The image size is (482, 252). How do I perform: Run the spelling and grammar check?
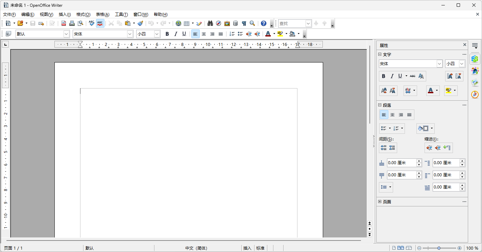pyautogui.click(x=92, y=23)
